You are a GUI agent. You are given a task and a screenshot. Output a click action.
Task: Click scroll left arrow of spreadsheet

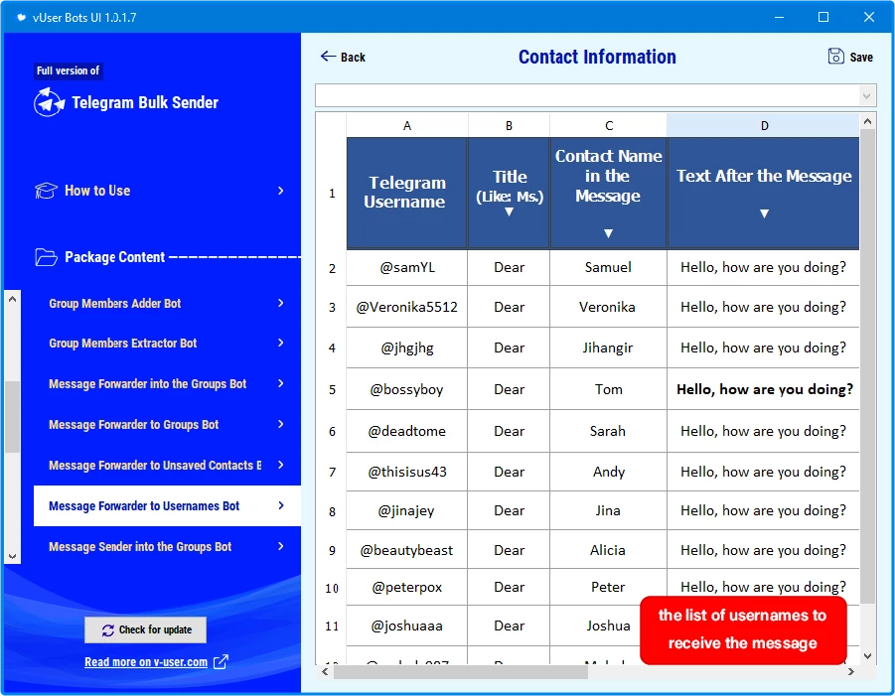click(325, 672)
